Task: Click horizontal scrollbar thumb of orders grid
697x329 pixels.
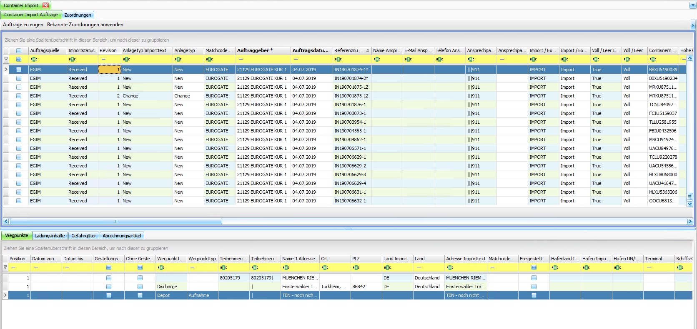Action: click(116, 222)
